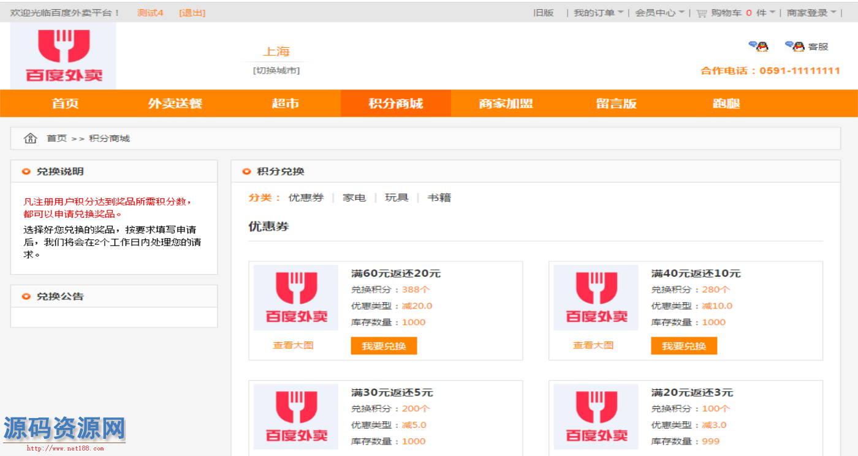This screenshot has width=858, height=456.
Task: Click the 减5.0 discount value
Action: pos(414,425)
